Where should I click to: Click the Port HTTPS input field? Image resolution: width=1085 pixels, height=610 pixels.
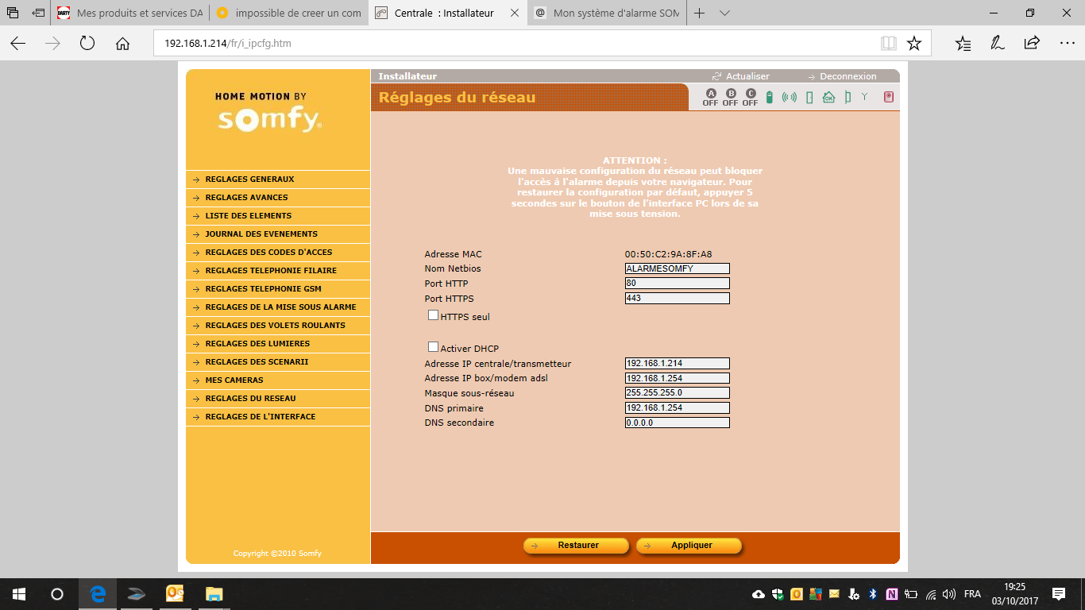tap(677, 298)
